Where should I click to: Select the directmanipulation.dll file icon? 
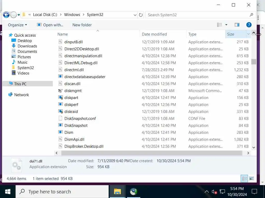click(x=60, y=56)
